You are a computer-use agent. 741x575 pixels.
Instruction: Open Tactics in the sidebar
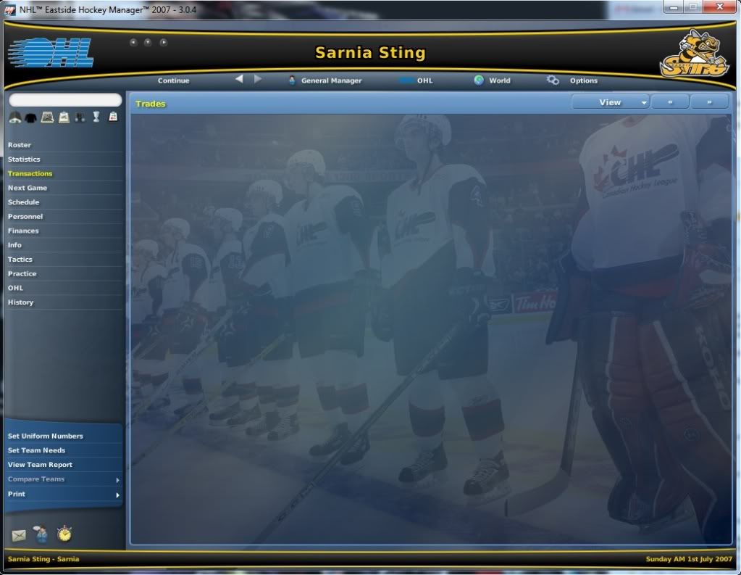pyautogui.click(x=20, y=260)
